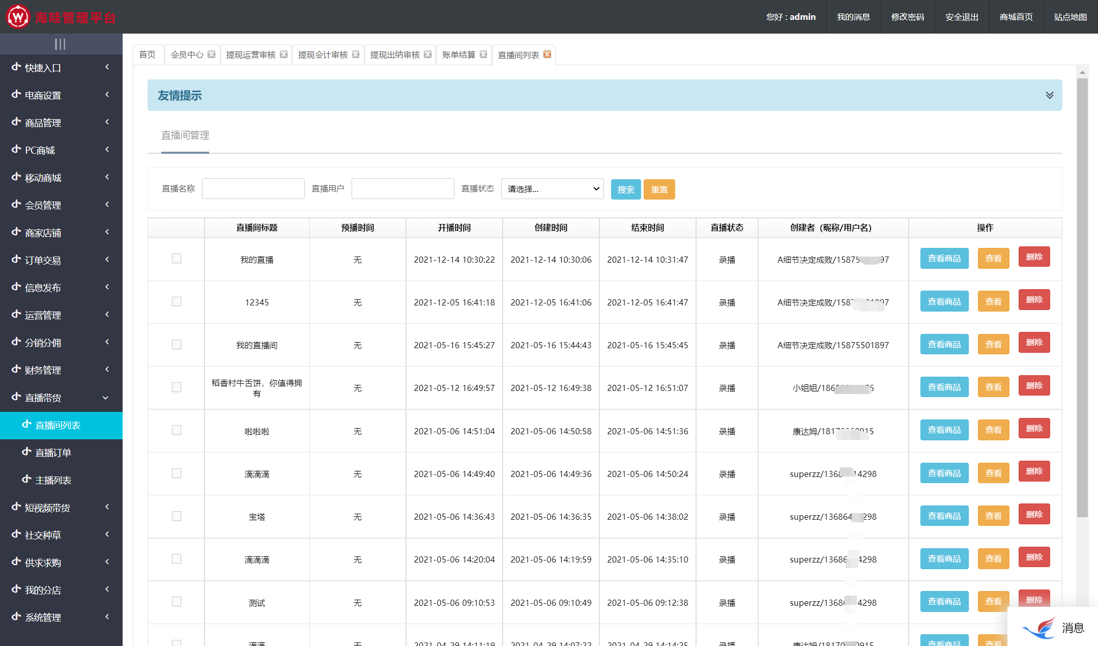Click the icon beside 运营管理
The height and width of the screenshot is (646, 1098).
(x=16, y=314)
